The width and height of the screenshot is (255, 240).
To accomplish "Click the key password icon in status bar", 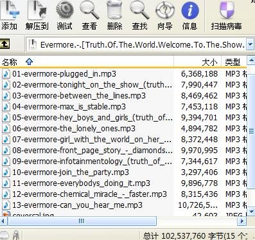I will click(x=16, y=235).
